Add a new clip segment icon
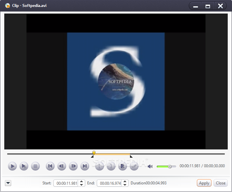Screen dimensions: 232x192 click(122, 166)
